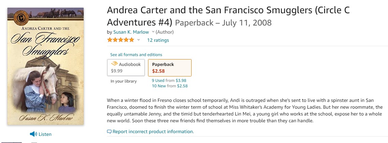Viewport: 388px width, 143px height.
Task: Click the Audible logo icon on Audiobook
Action: click(114, 64)
